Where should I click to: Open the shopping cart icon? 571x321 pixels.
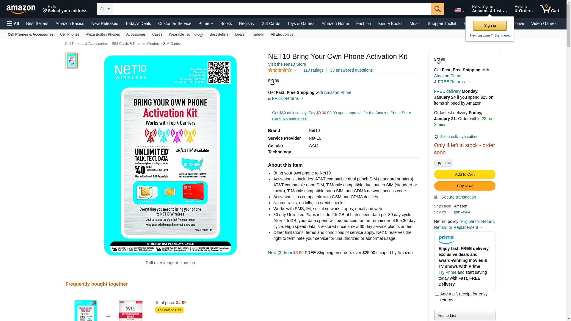550,9
